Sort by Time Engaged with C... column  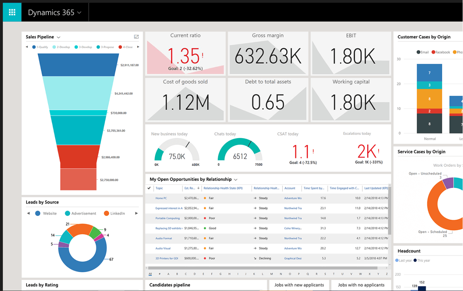click(344, 188)
